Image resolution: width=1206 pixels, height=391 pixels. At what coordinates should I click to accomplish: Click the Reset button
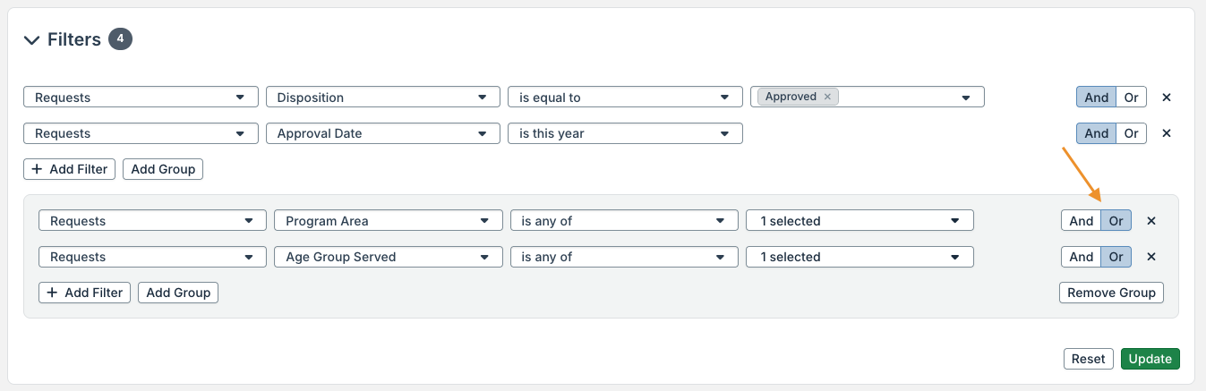coord(1088,359)
